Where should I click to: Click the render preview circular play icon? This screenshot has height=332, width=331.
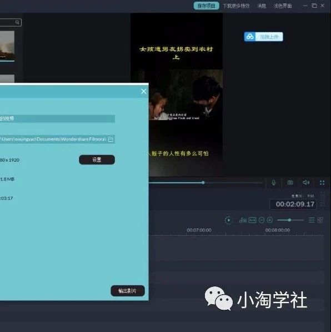[228, 220]
